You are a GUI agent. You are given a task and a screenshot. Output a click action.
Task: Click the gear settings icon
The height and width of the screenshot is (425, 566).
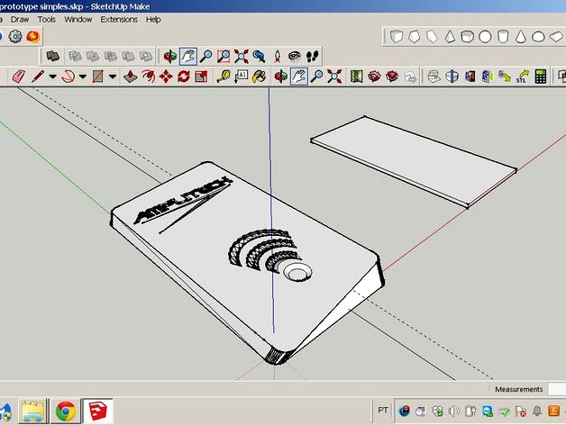click(15, 36)
